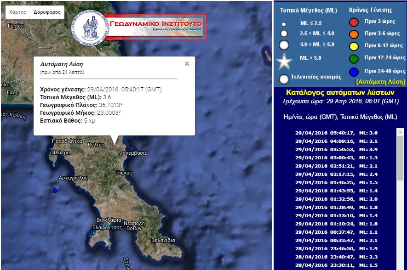Select the blue earthquake dot on the map
Screen dimensions: 407x270
click(x=55, y=190)
